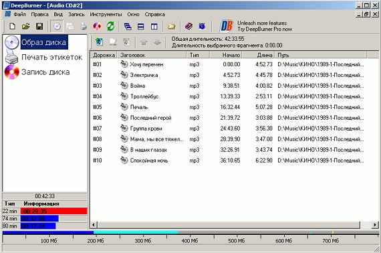Sort by the Дорожка column header
The image size is (381, 253).
(x=104, y=55)
